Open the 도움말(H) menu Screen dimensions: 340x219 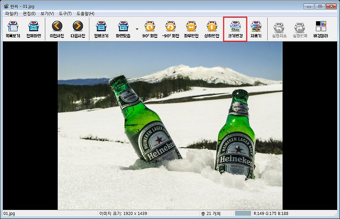[x=85, y=13]
